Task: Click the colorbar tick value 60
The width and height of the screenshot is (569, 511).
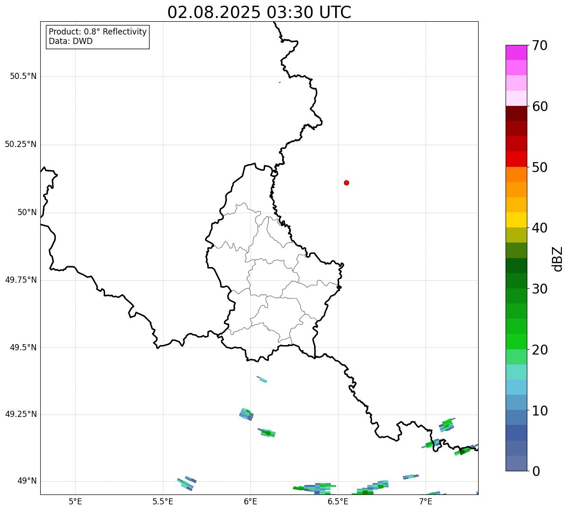Action: [x=540, y=106]
